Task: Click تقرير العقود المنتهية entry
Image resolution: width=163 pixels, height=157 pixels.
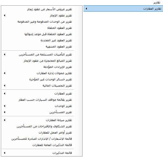Action: pyautogui.click(x=59, y=47)
